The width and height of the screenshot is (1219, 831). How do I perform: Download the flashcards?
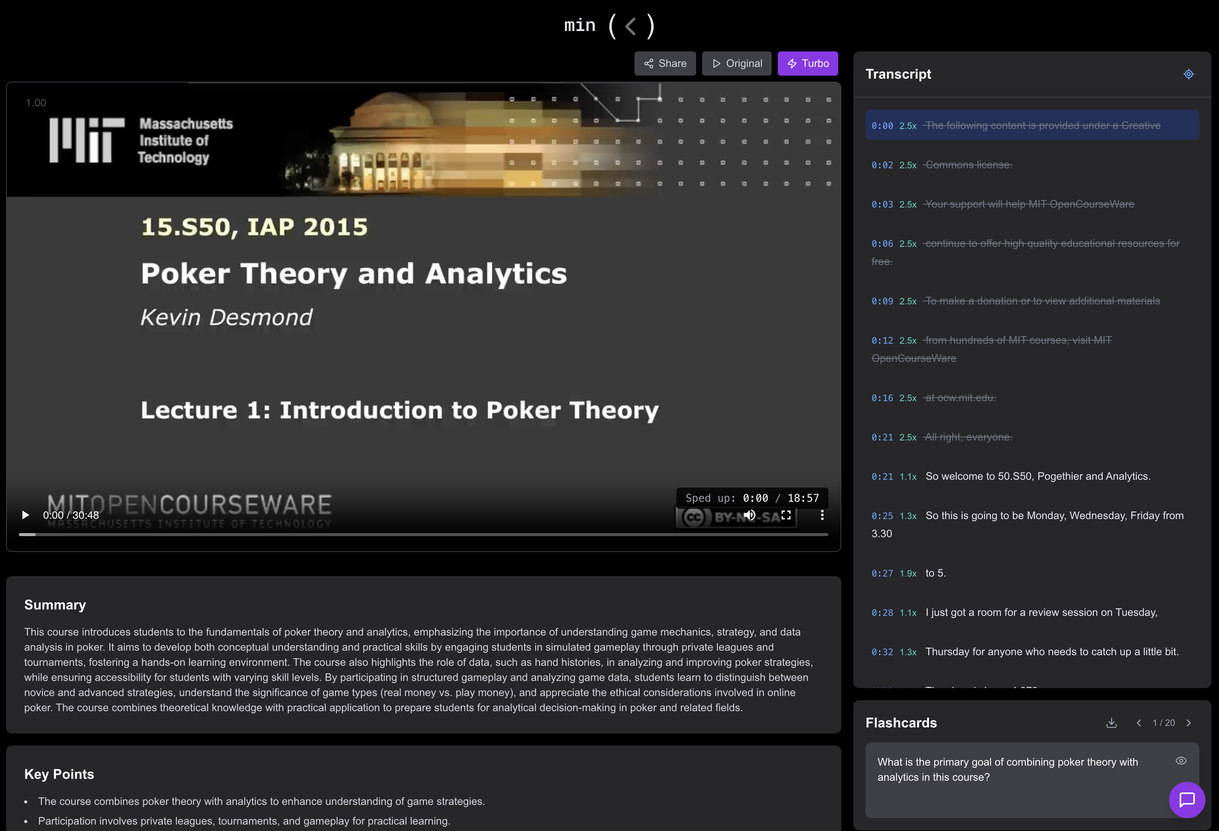coord(1111,723)
